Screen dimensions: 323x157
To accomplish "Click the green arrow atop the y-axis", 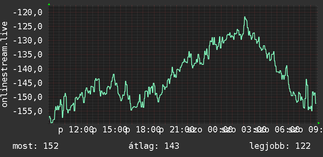I will pos(49,4).
